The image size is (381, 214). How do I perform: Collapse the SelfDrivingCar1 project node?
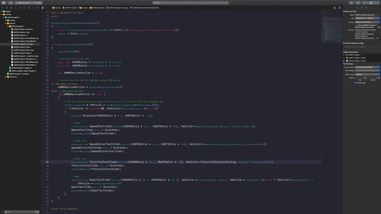pyautogui.click(x=4, y=17)
